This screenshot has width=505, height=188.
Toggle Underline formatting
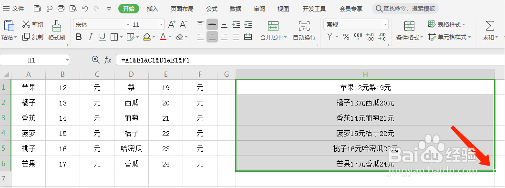[102, 37]
